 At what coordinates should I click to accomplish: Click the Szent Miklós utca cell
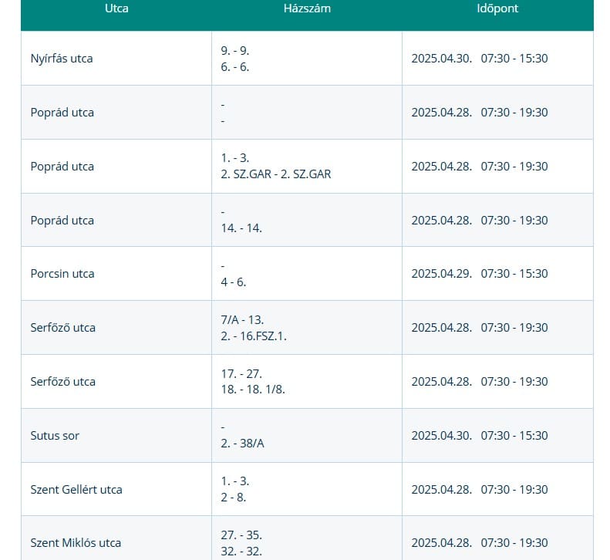[76, 543]
